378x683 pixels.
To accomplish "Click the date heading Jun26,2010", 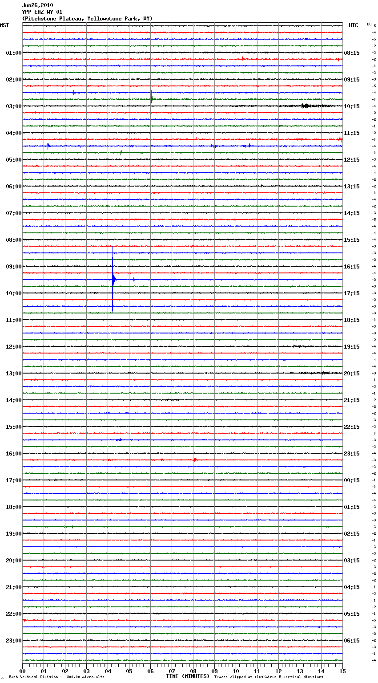I will pos(37,5).
